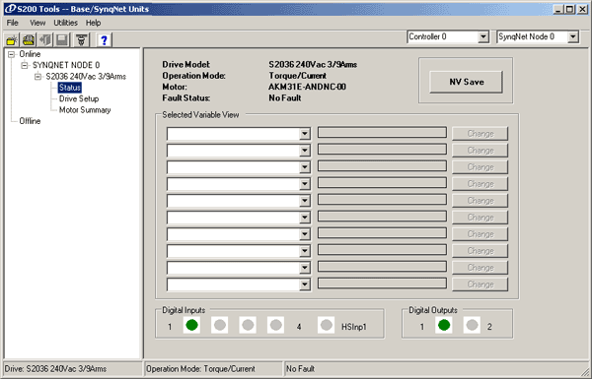Click the AKM31E-ANDNC-00 motor value
The image size is (592, 379).
click(x=307, y=87)
